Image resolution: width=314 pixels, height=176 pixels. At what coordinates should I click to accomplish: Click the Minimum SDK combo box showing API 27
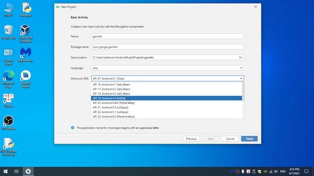[167, 78]
